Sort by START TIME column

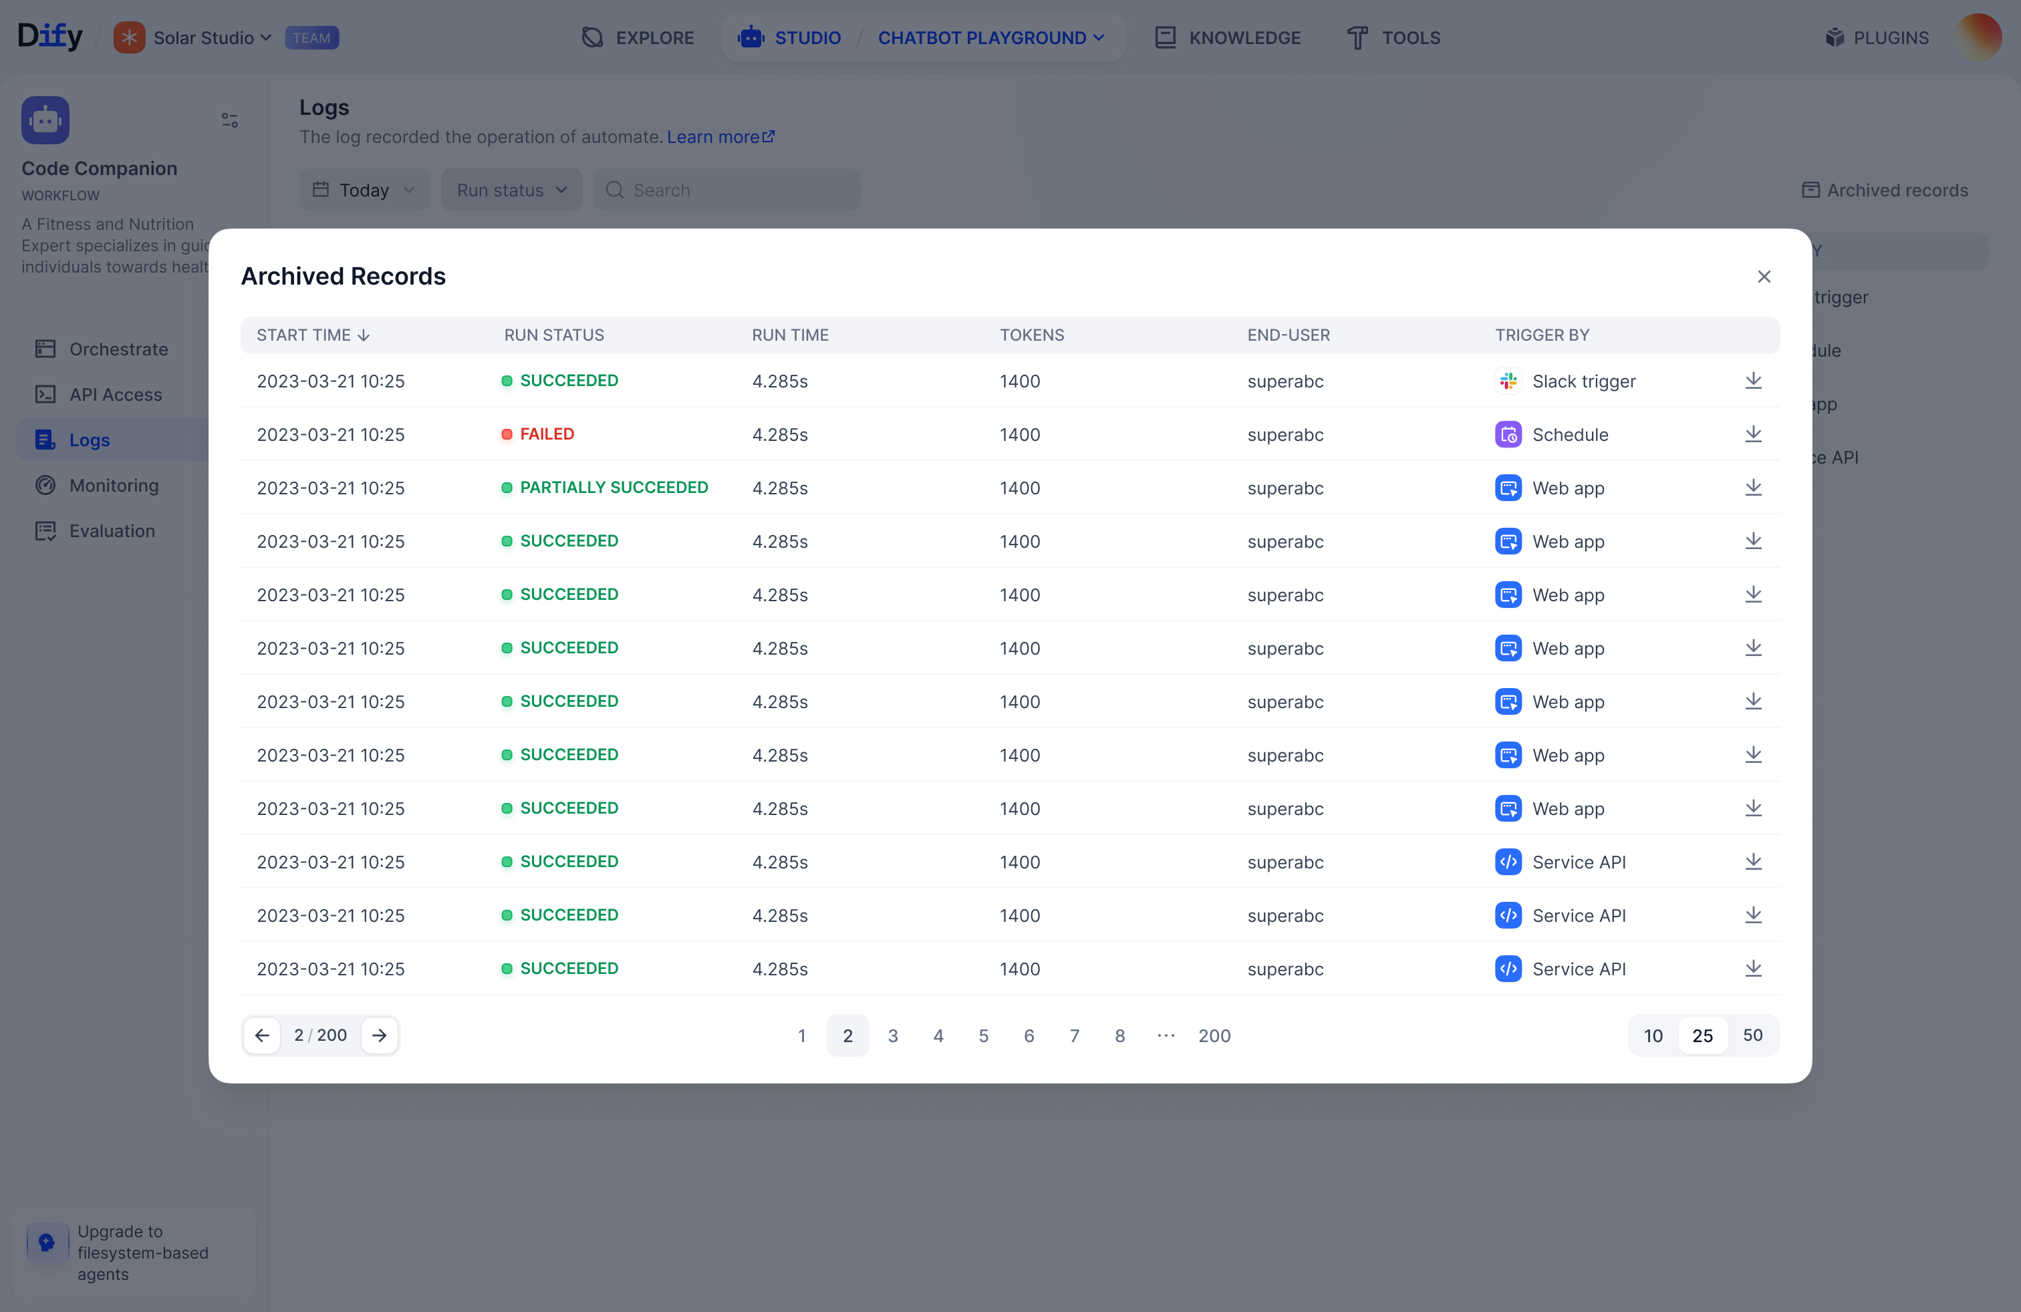point(313,335)
